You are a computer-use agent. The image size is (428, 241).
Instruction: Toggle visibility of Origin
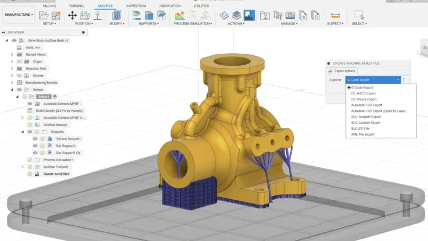click(19, 61)
